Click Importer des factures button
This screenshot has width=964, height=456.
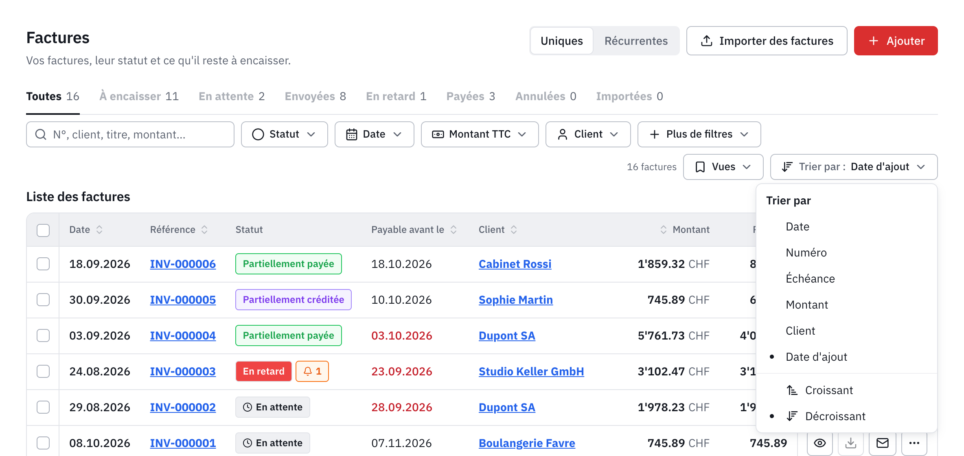767,41
